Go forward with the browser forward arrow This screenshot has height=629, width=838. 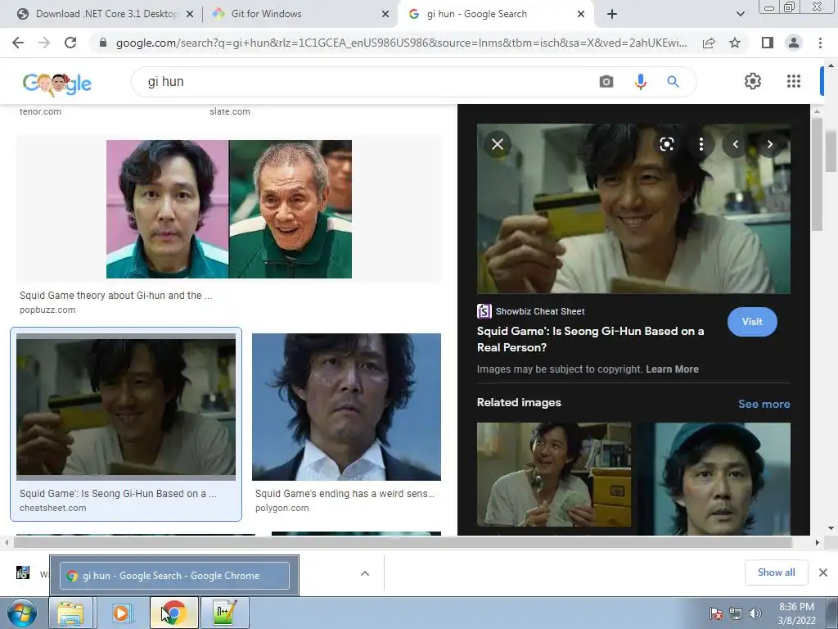click(44, 43)
